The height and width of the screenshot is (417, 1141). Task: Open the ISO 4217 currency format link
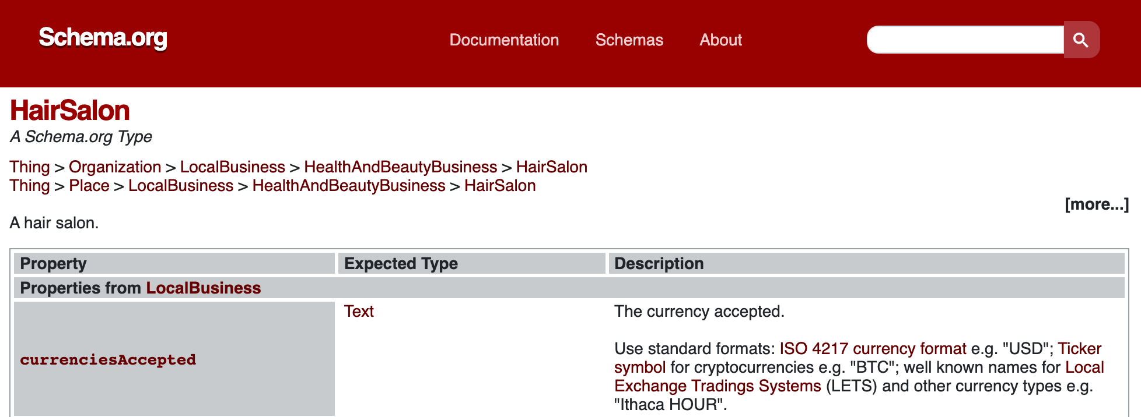click(x=873, y=349)
